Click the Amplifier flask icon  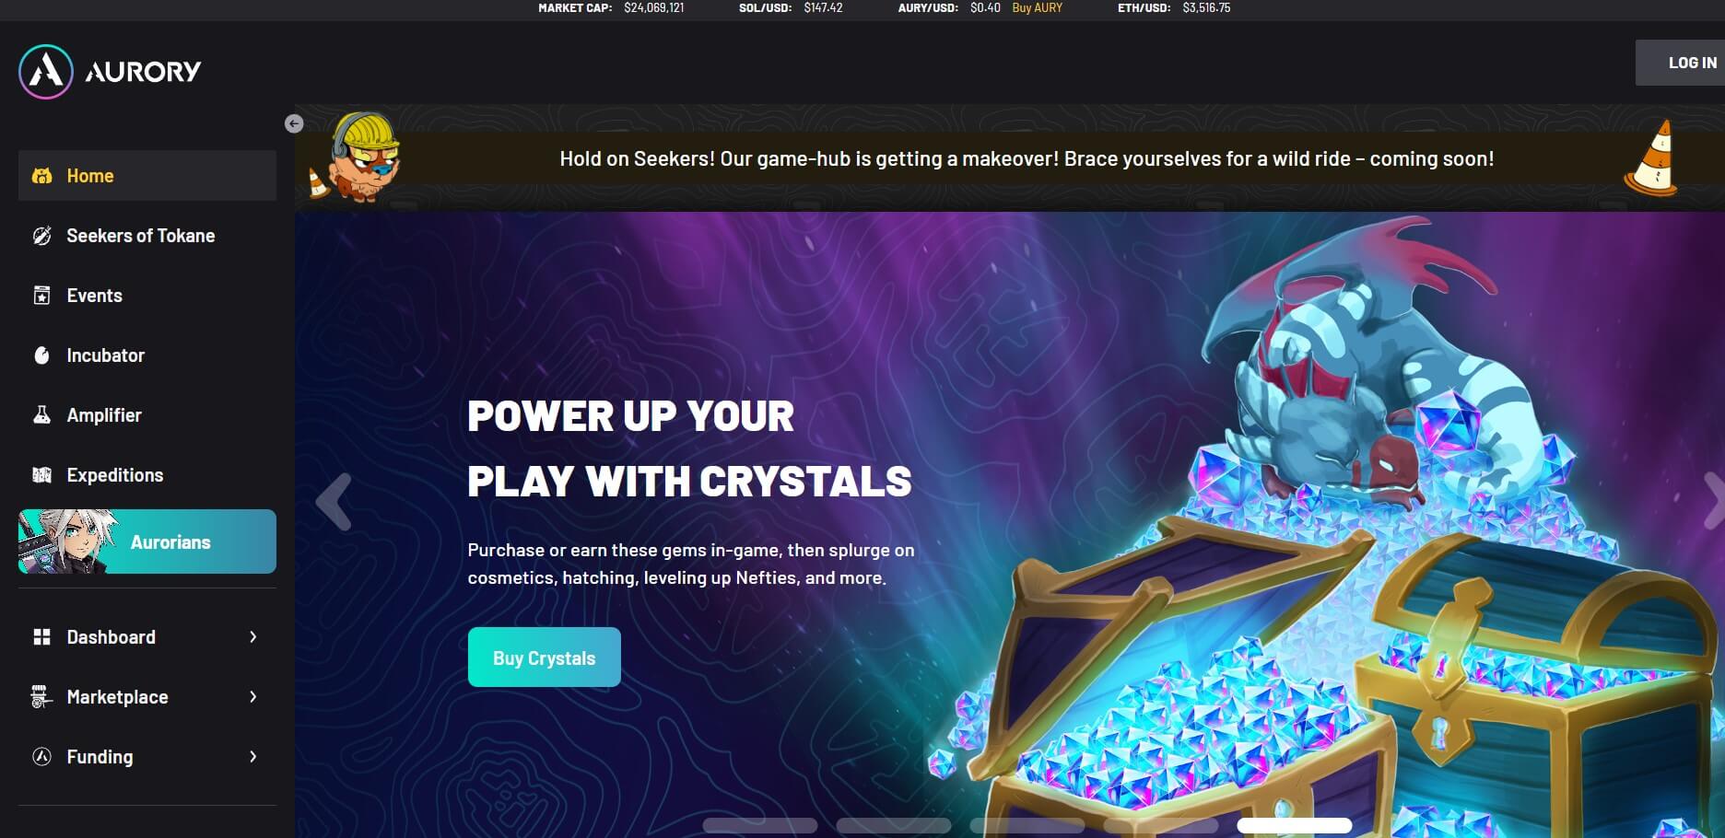point(41,415)
